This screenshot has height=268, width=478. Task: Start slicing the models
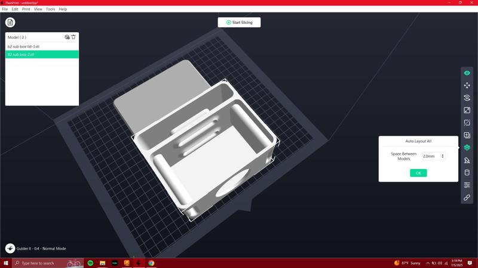click(239, 22)
